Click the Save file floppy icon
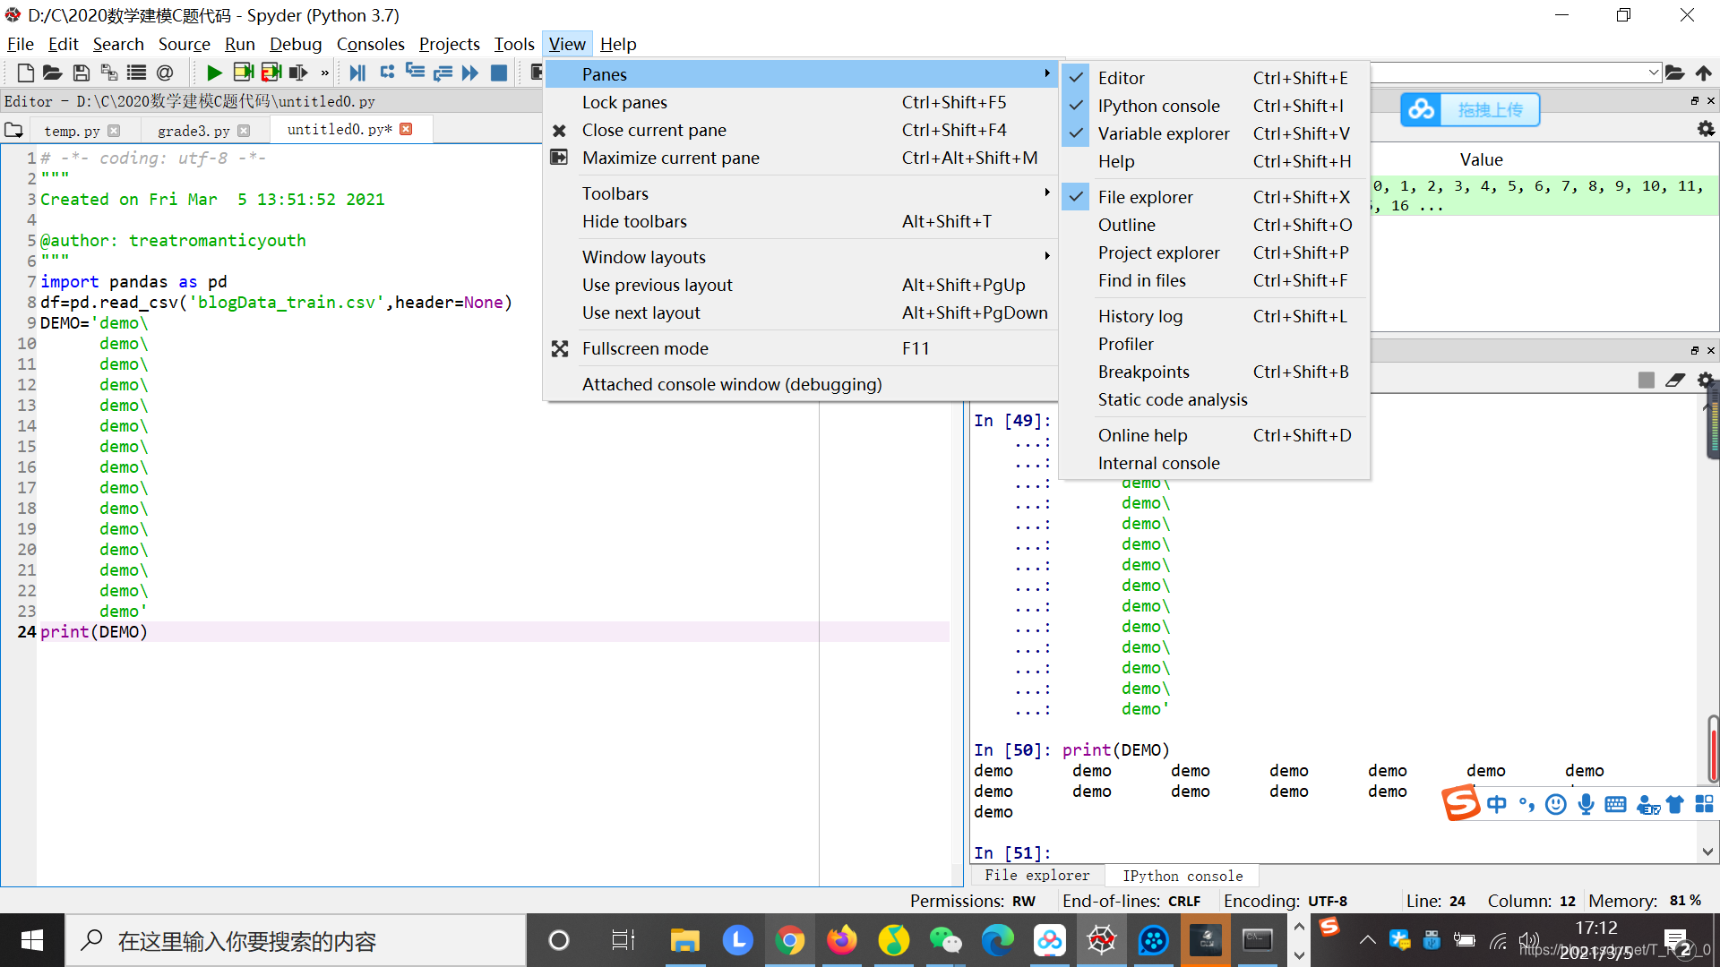Screen dimensions: 1720x967 (82, 73)
